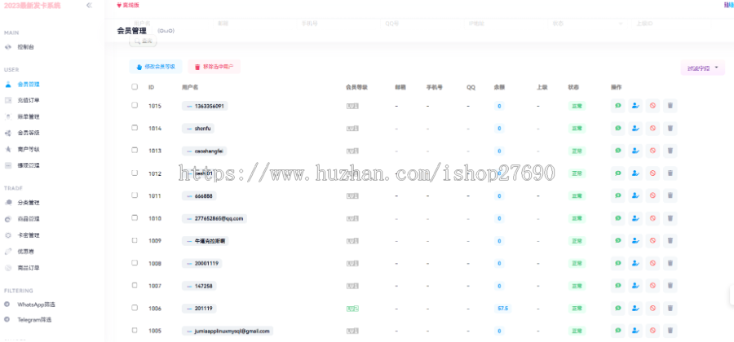734x342 pixels.
Task: Click blue edit-user icon for user 1009
Action: click(635, 240)
